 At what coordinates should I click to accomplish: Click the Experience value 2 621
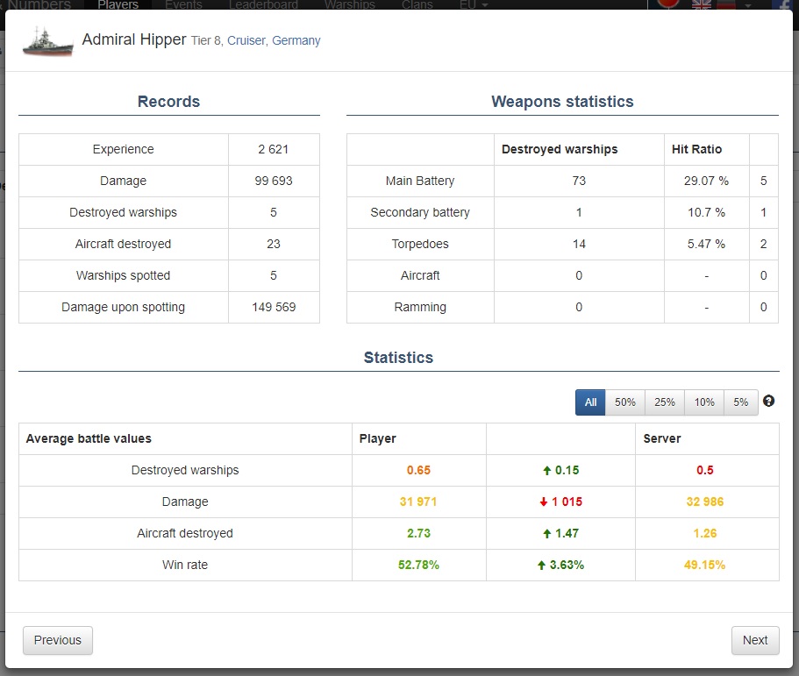273,149
